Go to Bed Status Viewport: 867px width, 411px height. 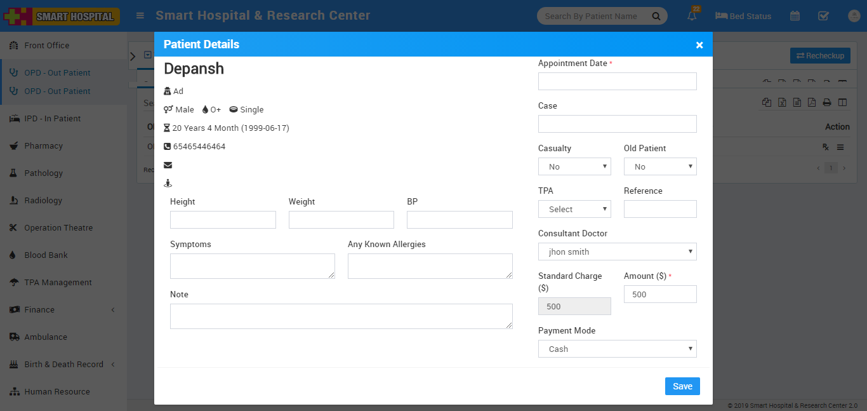point(743,16)
